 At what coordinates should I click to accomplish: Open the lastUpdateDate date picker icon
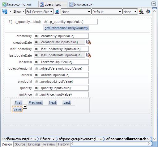[x=88, y=55]
